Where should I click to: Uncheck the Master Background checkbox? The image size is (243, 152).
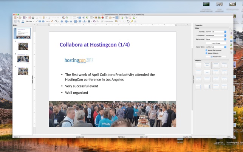206,50
